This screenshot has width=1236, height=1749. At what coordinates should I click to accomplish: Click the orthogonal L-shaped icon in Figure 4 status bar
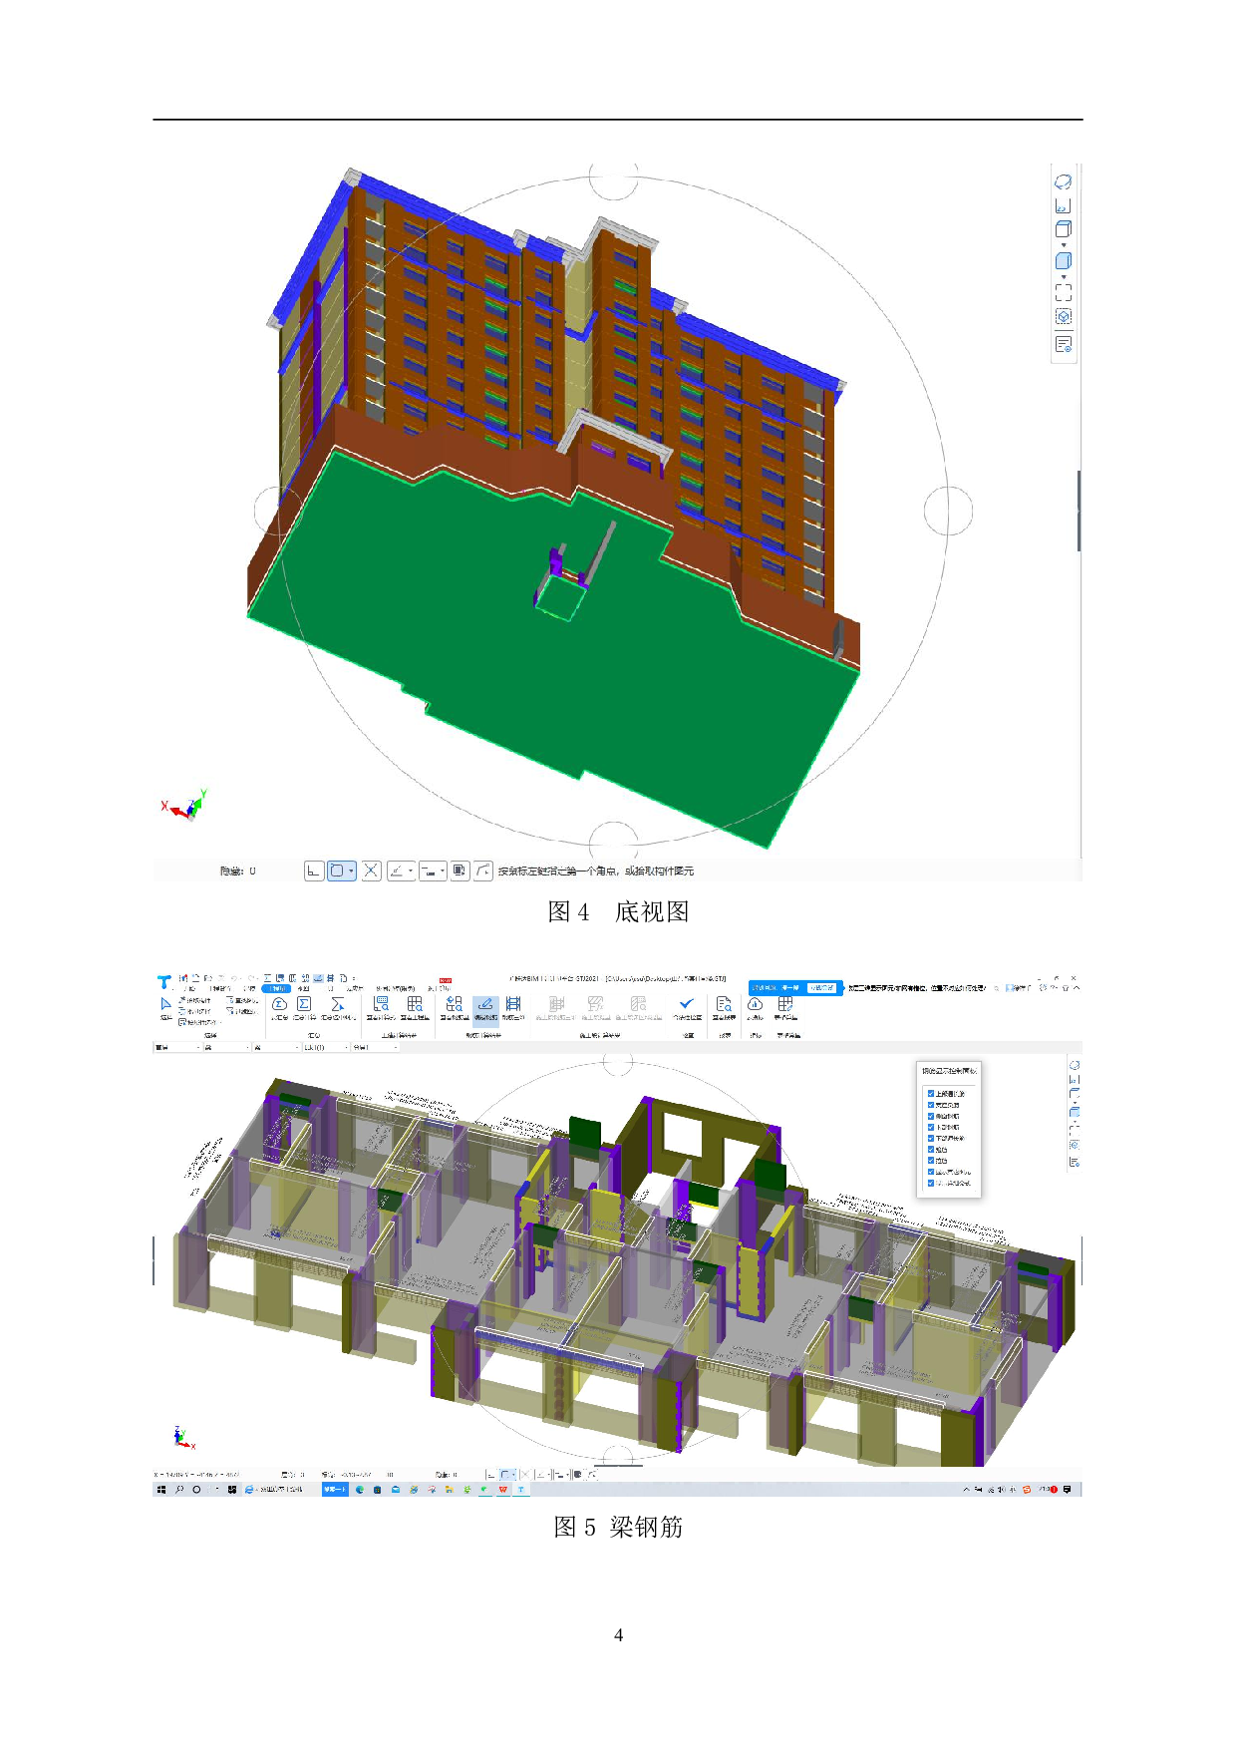[314, 871]
